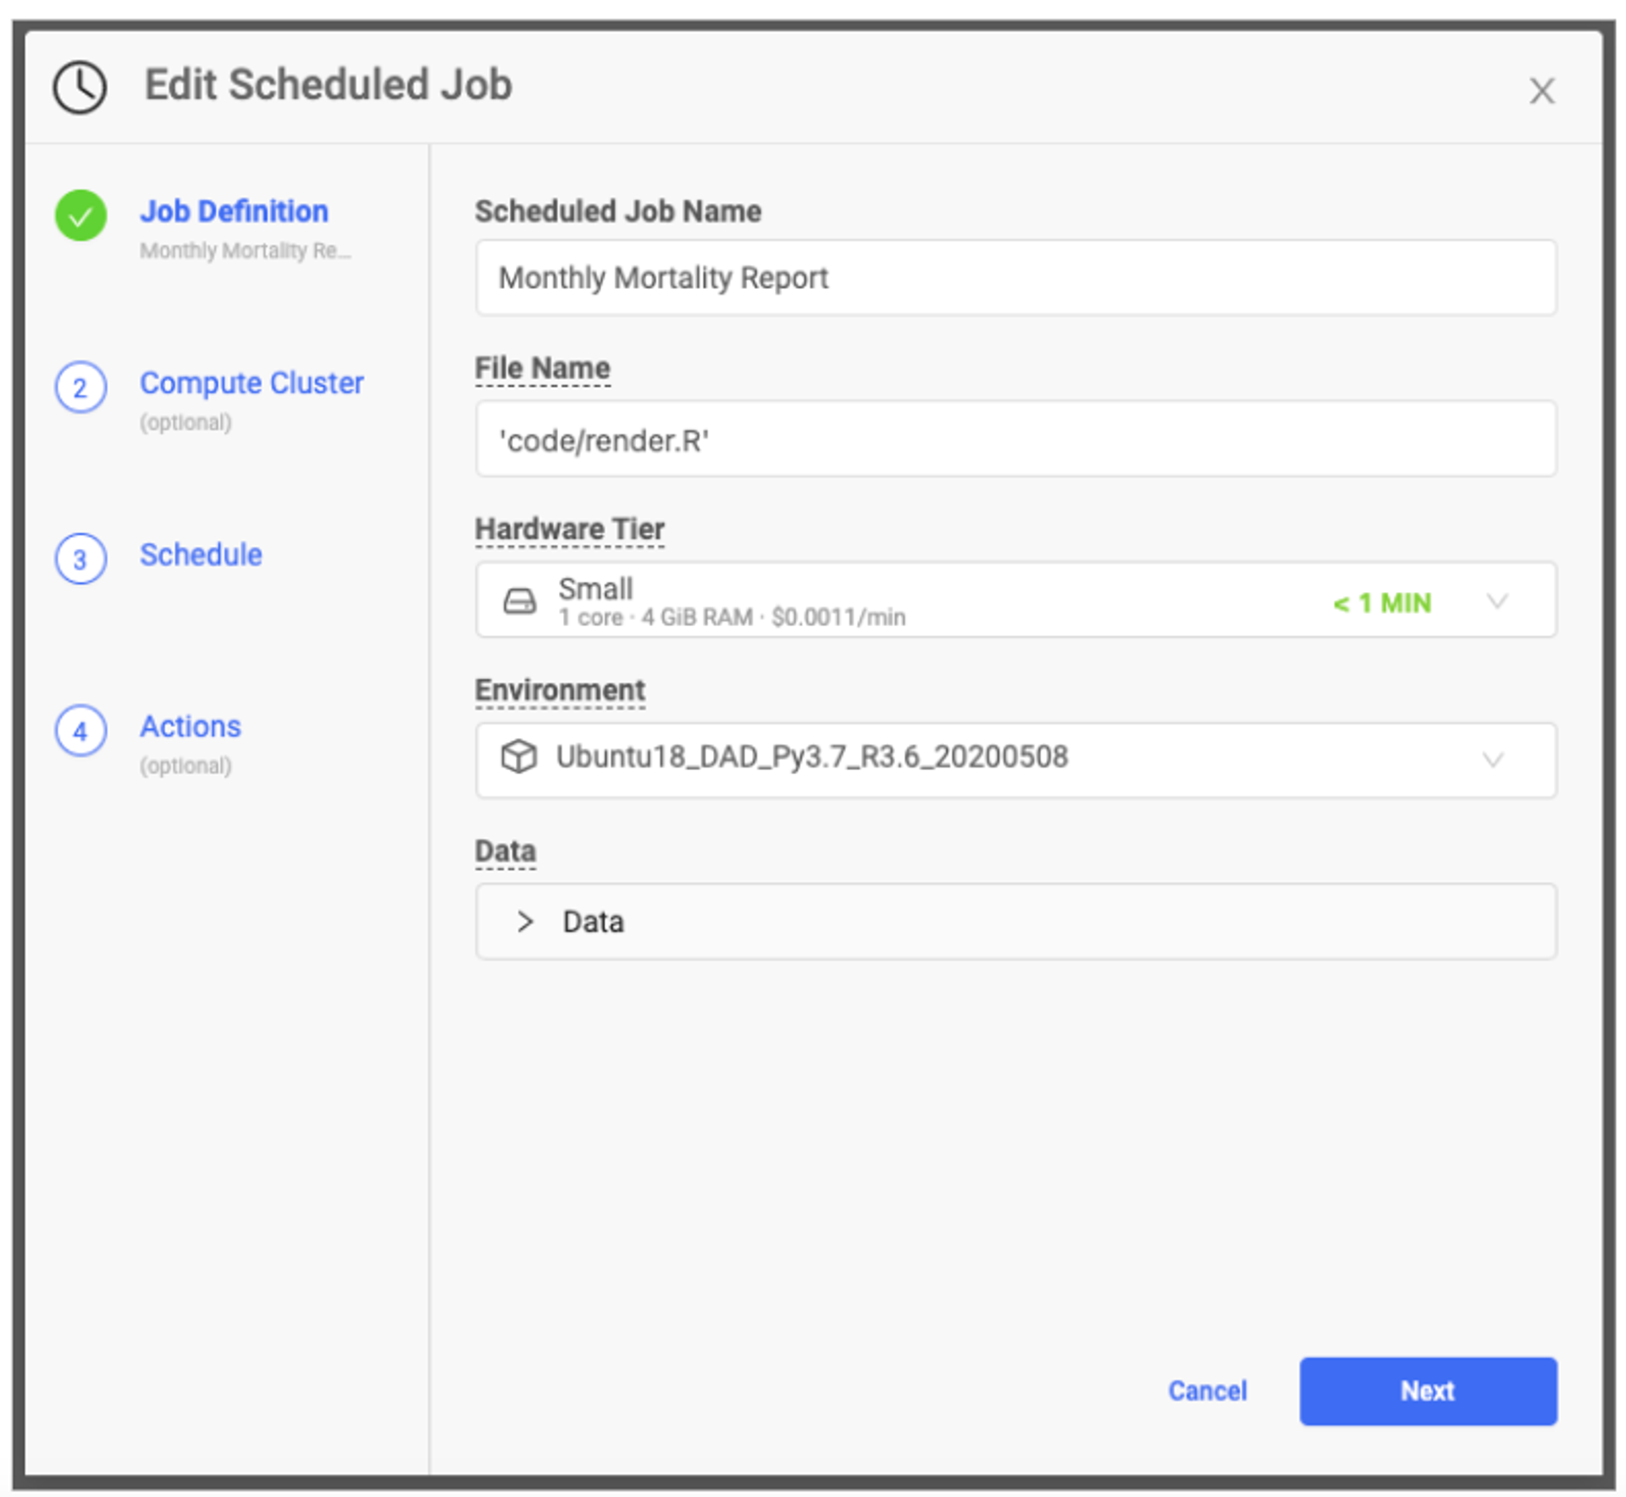
Task: Click step 3 circle icon
Action: pos(80,559)
